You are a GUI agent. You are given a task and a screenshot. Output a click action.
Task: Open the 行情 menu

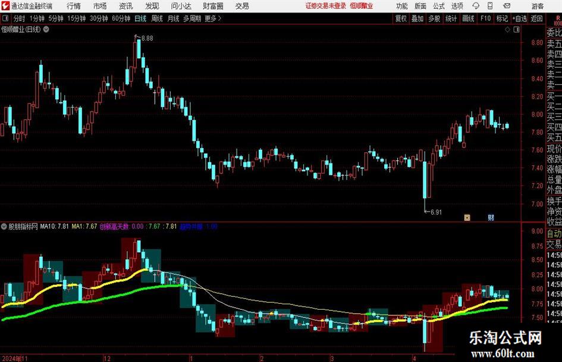[x=74, y=6]
